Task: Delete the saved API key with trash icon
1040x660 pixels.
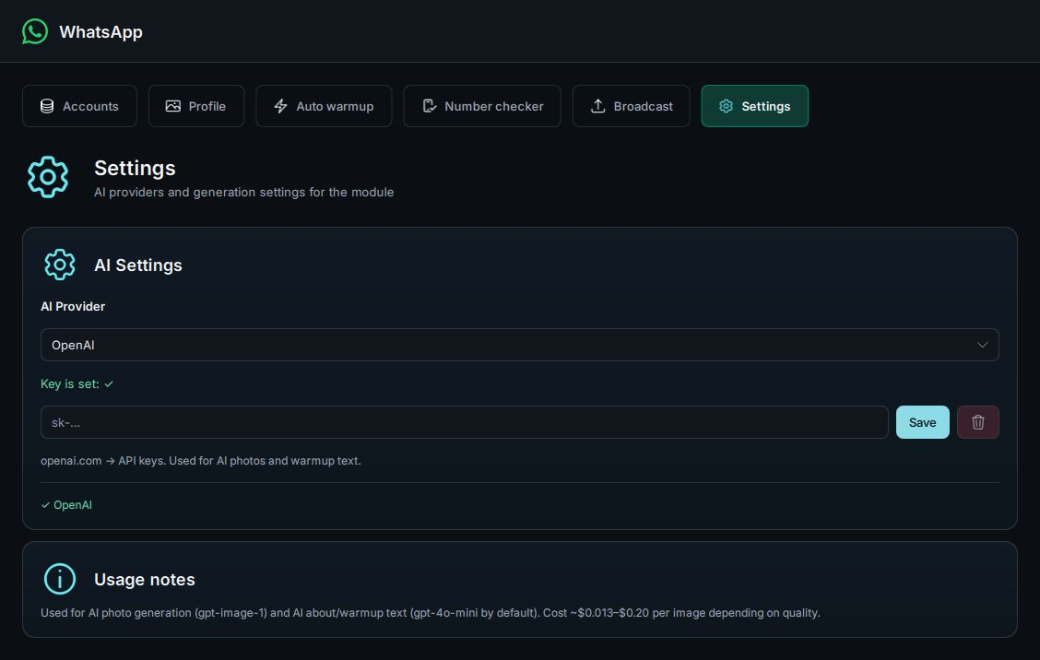Action: 977,422
